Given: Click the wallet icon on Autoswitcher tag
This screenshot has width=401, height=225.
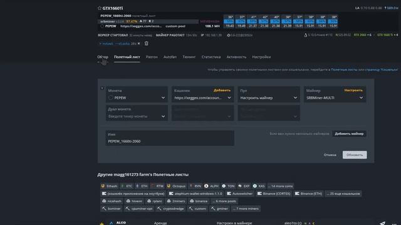Looking at the screenshot, I should tap(229, 194).
